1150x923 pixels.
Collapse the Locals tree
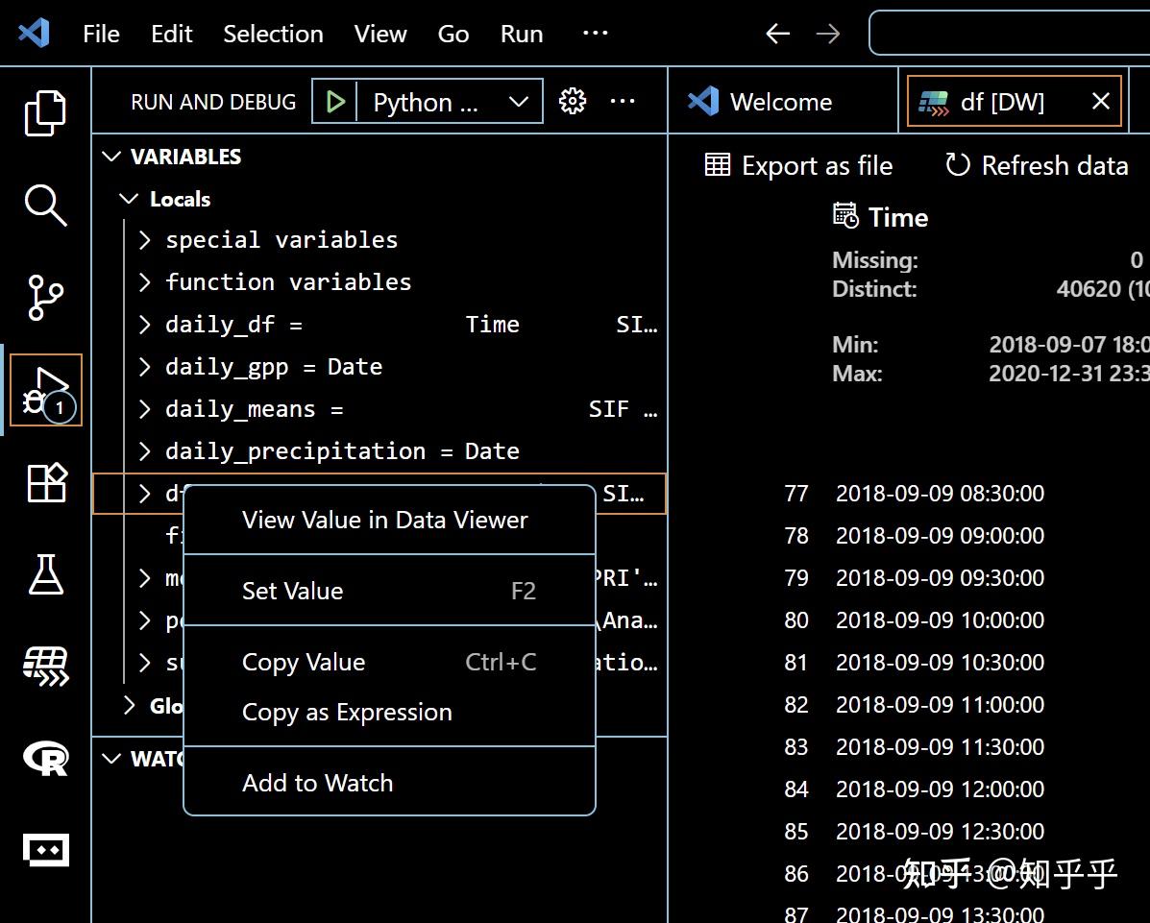(x=129, y=198)
